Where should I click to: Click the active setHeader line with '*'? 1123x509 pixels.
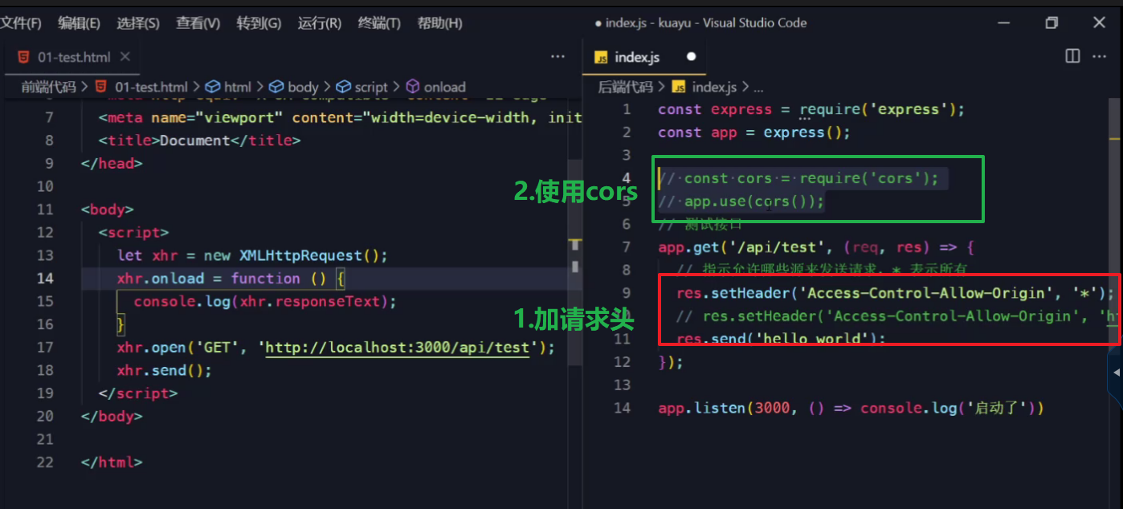[x=896, y=293]
